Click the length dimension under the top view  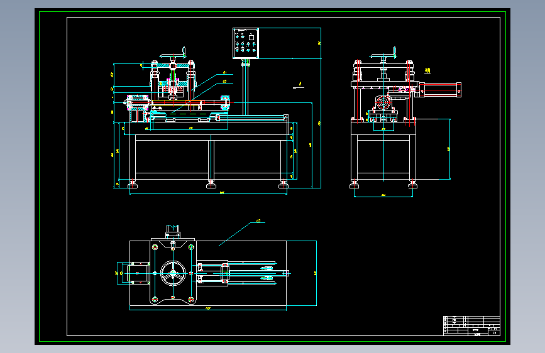pos(208,308)
